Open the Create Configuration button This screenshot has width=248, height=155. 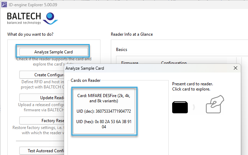coord(42,75)
